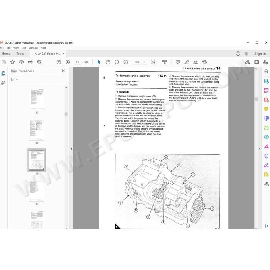Screen dimensions: 270x270
Task: Print the document with the printer icon
Action: coord(30,62)
